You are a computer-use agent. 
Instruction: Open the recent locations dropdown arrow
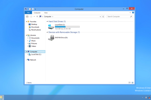point(34,17)
